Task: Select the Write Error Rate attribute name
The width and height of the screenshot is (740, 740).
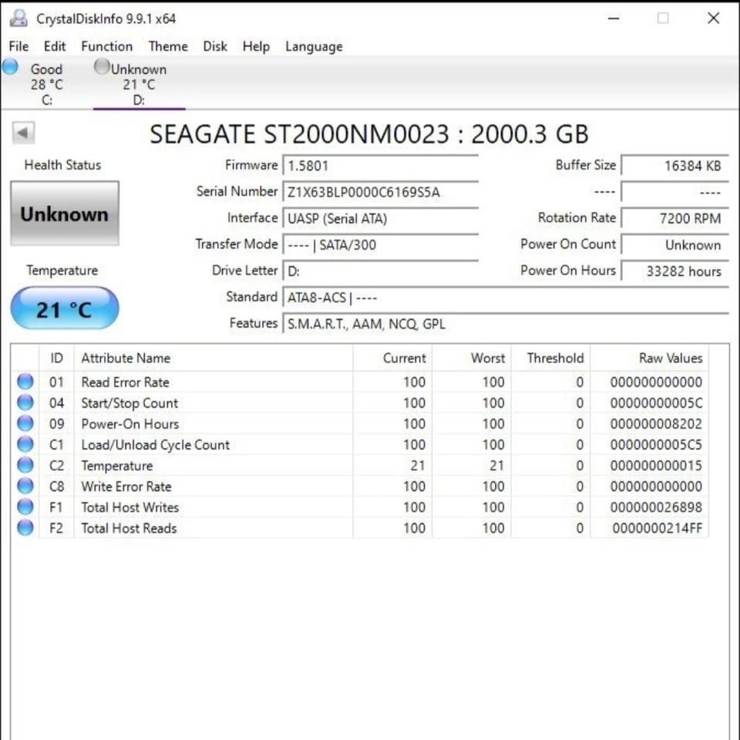Action: coord(126,486)
